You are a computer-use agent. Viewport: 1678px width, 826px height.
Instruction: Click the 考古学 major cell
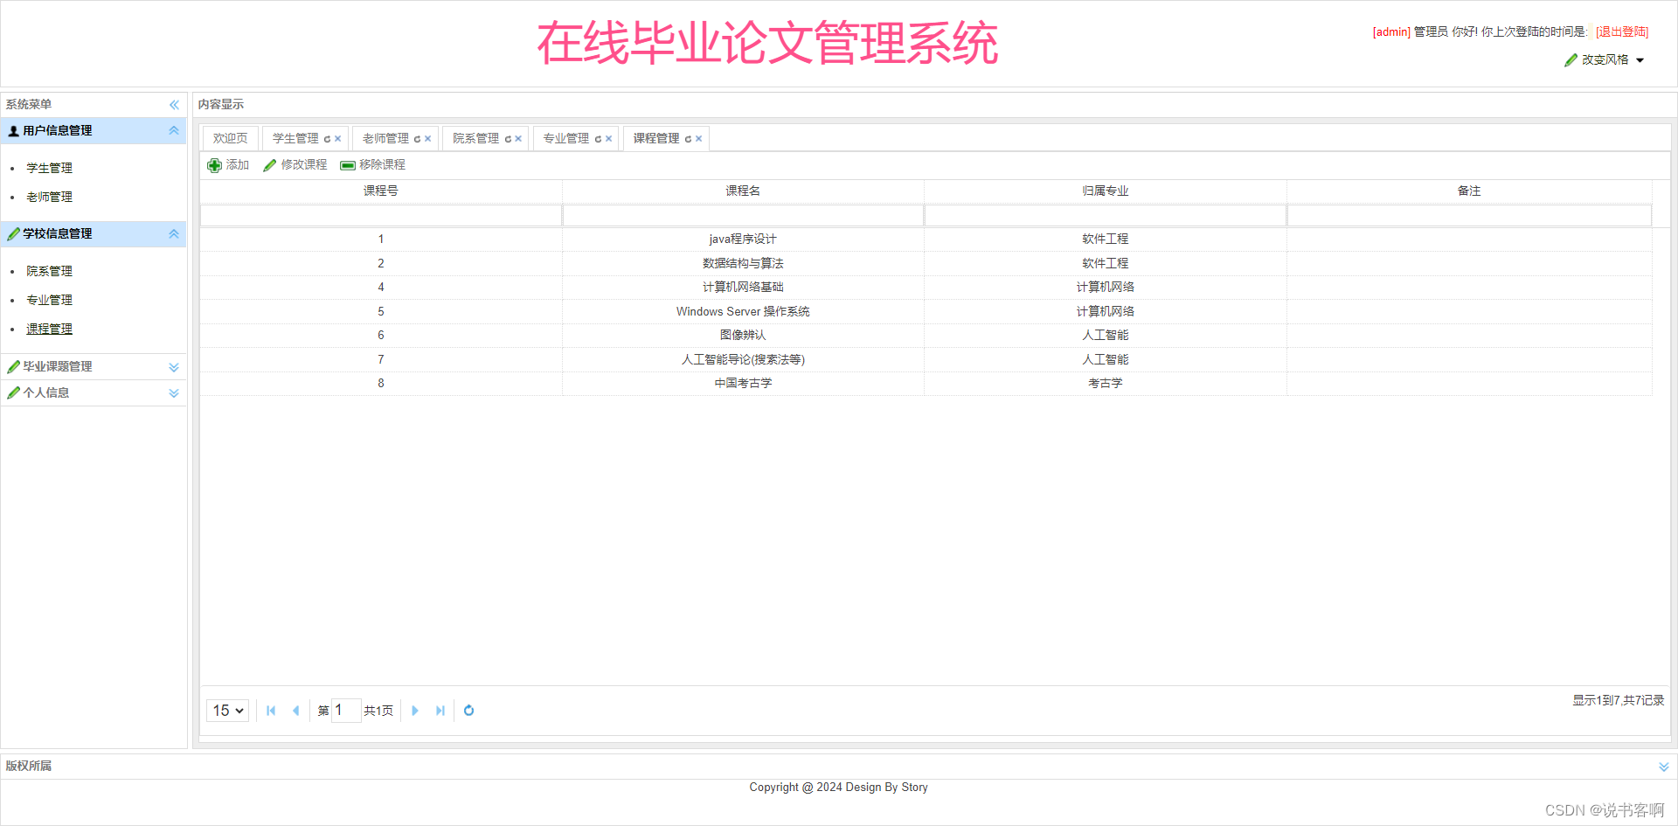[x=1106, y=384]
